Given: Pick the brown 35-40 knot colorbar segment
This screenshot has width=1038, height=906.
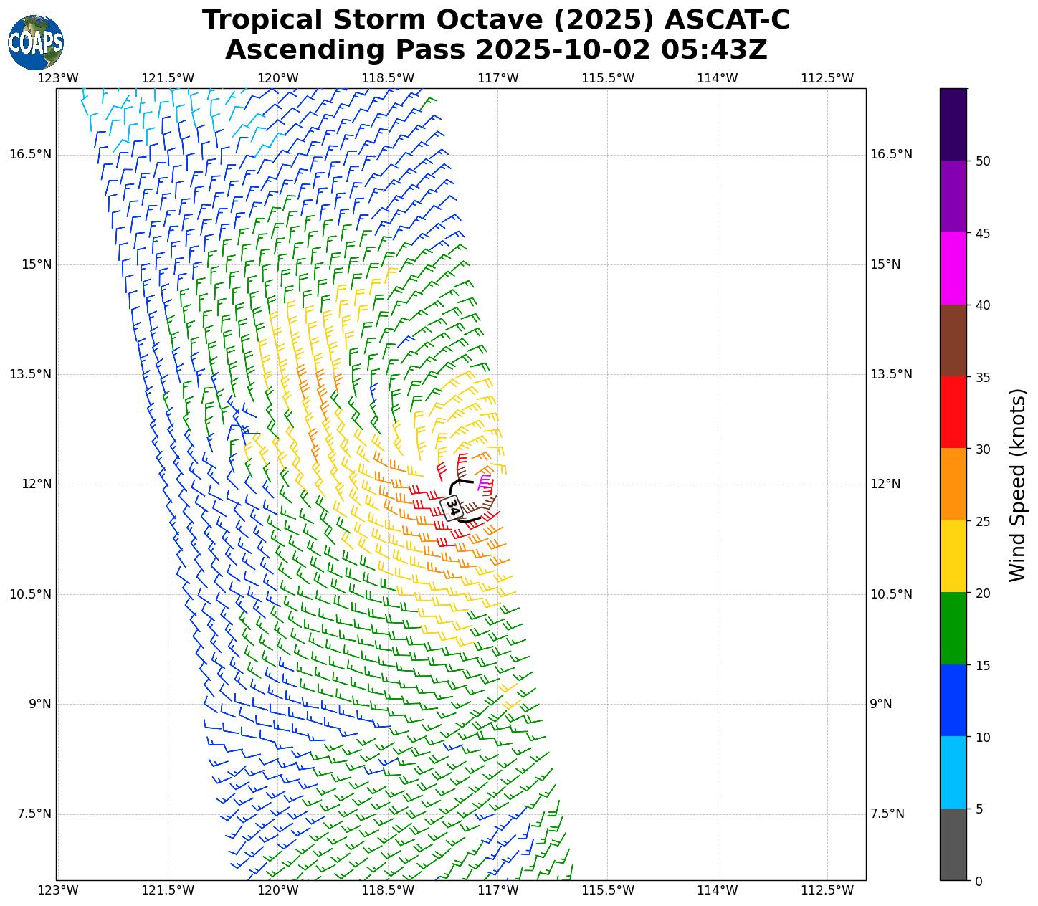Looking at the screenshot, I should click(x=953, y=340).
